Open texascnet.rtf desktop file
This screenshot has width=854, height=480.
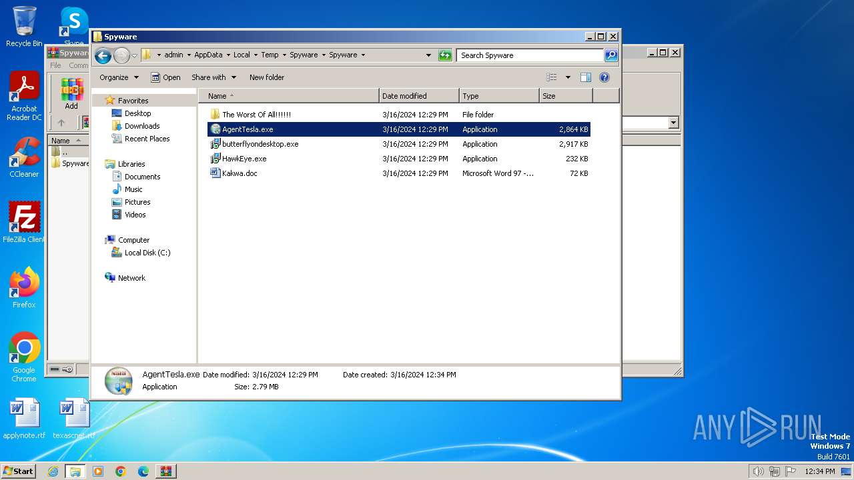click(74, 419)
